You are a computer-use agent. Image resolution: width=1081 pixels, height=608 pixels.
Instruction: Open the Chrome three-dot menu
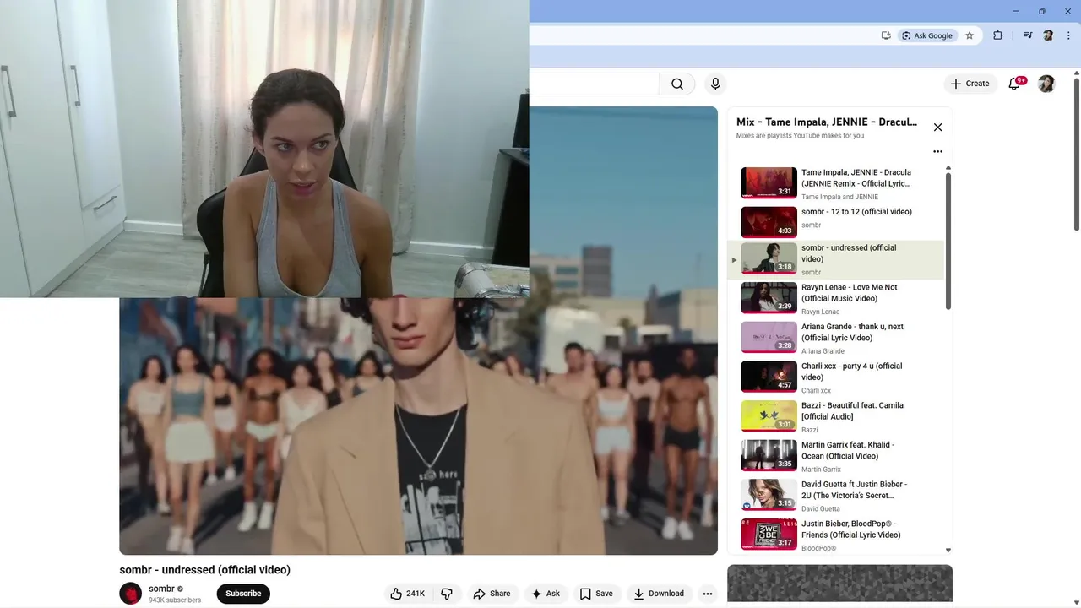pos(1069,35)
